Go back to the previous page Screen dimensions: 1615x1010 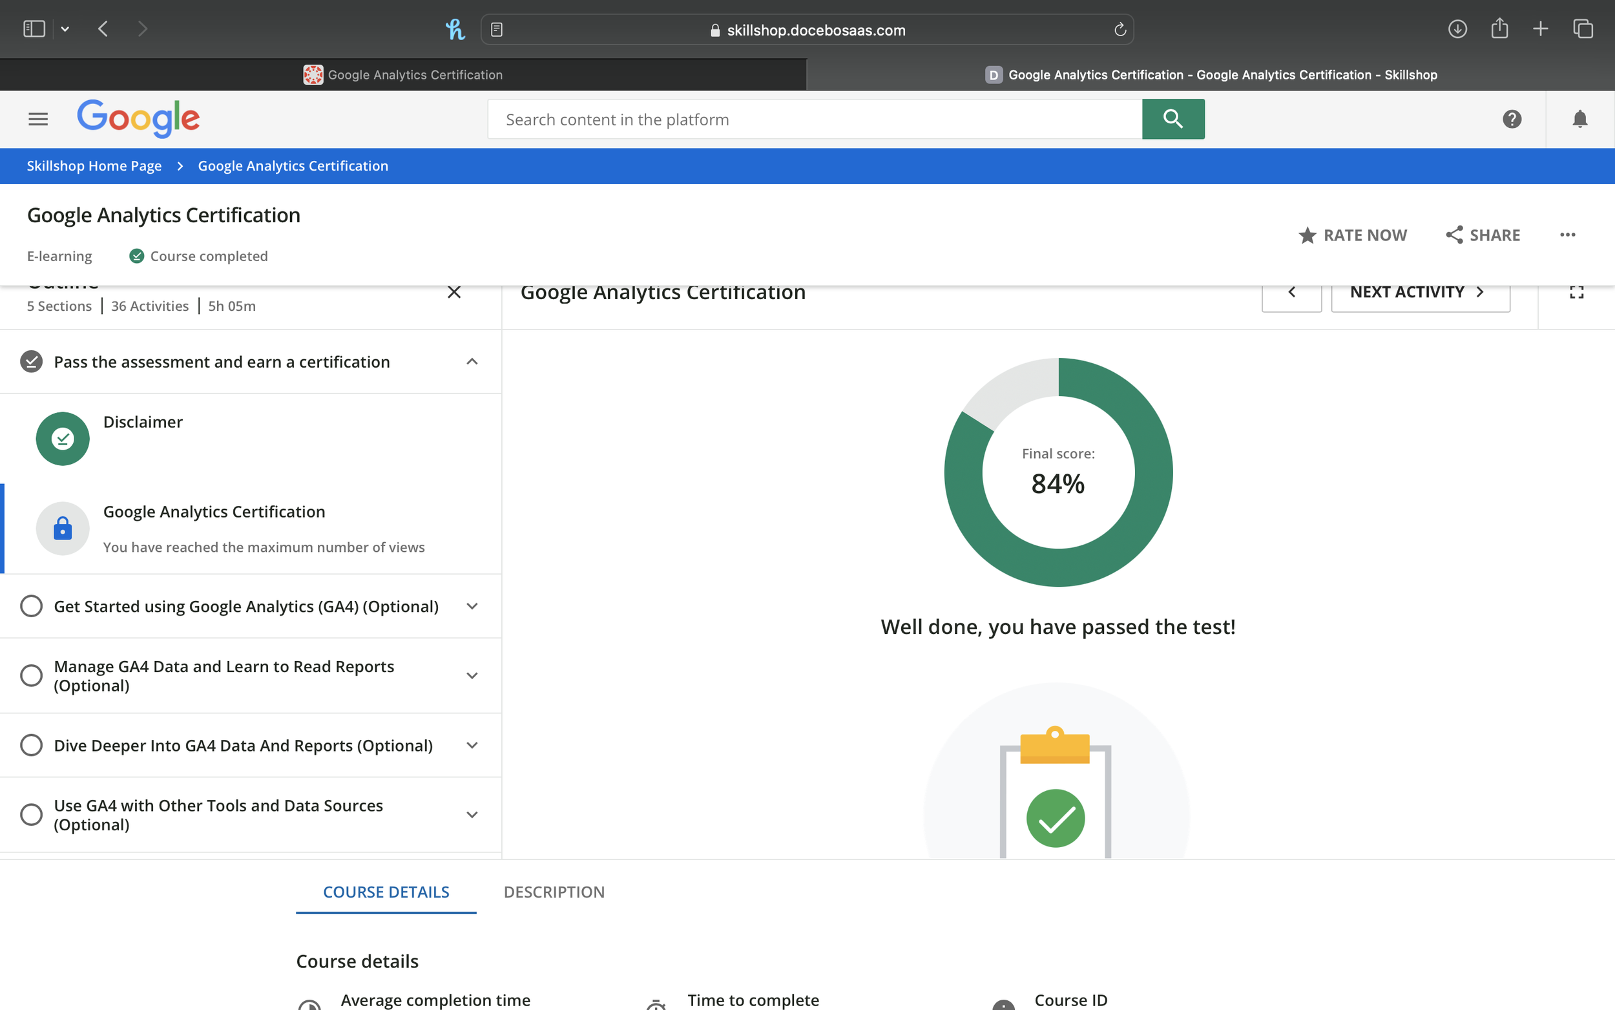[103, 28]
